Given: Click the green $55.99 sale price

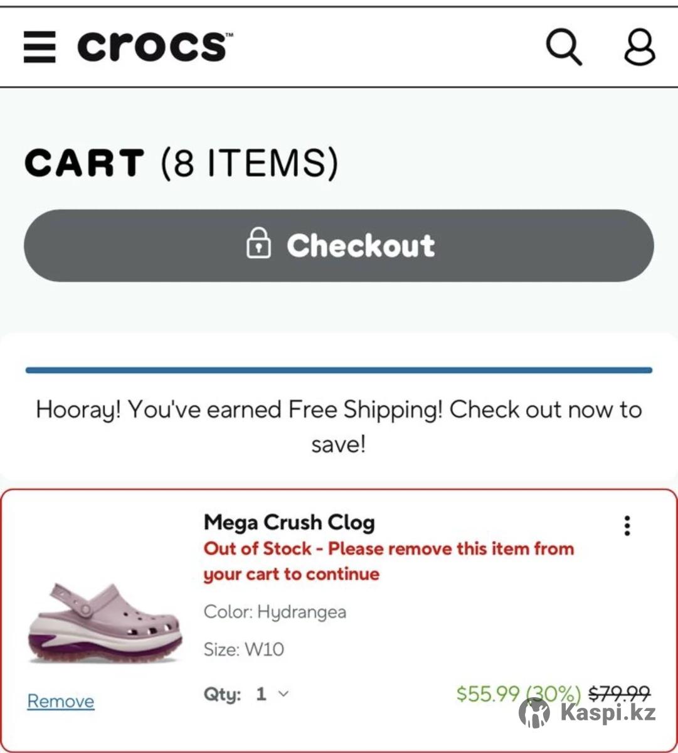Looking at the screenshot, I should pos(487,693).
